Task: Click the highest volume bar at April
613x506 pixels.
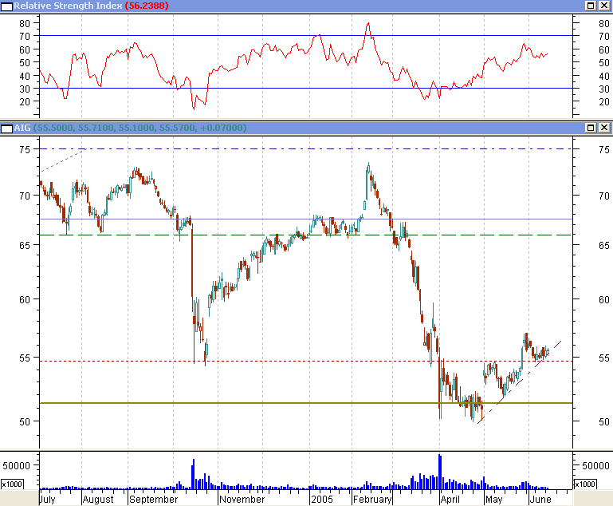Action: pyautogui.click(x=440, y=472)
